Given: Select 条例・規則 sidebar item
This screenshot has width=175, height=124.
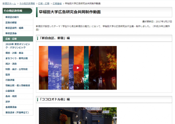Looking at the screenshot, I should coord(18,96).
